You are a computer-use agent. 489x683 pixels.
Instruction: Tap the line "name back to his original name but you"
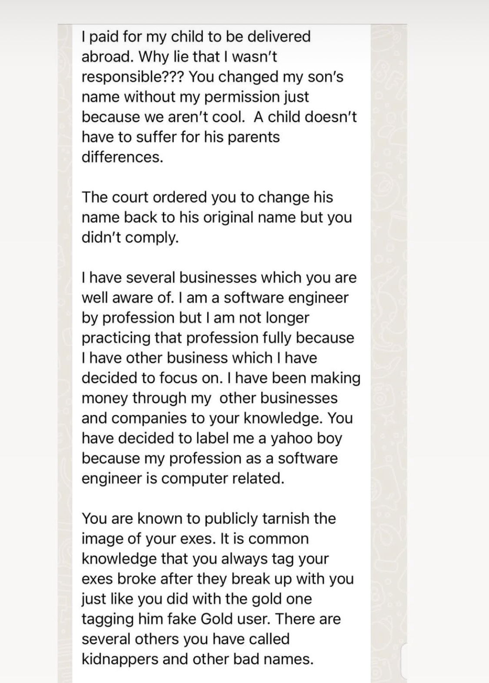pos(216,217)
